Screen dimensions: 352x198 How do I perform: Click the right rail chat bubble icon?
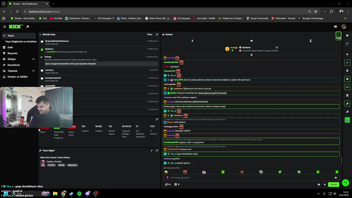point(347,79)
